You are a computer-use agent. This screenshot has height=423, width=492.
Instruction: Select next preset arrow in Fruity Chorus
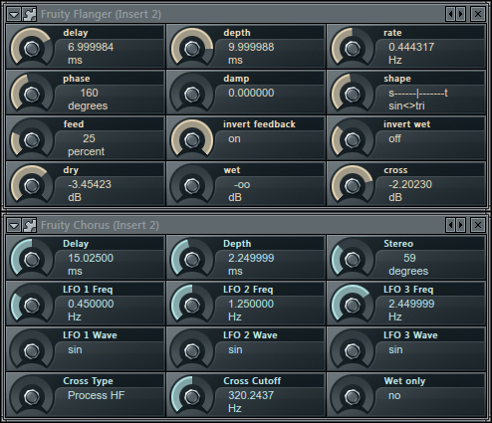[460, 225]
